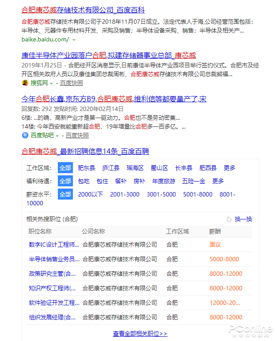Click 查看全部相关职位 link

[140, 334]
